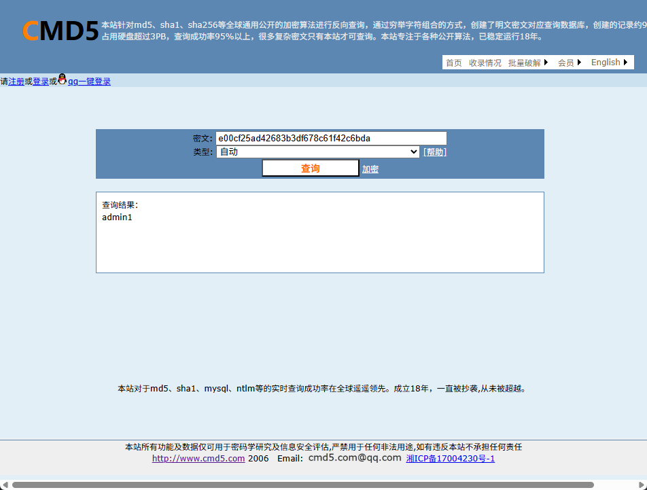
Task: Click the 查询 query button
Action: [x=310, y=168]
